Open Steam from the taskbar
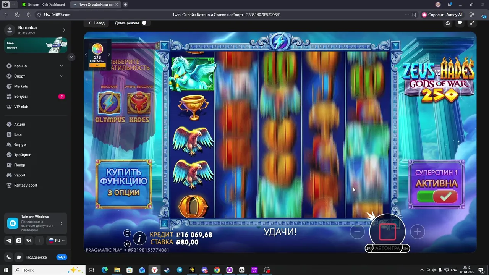This screenshot has height=275, width=489. 167,270
